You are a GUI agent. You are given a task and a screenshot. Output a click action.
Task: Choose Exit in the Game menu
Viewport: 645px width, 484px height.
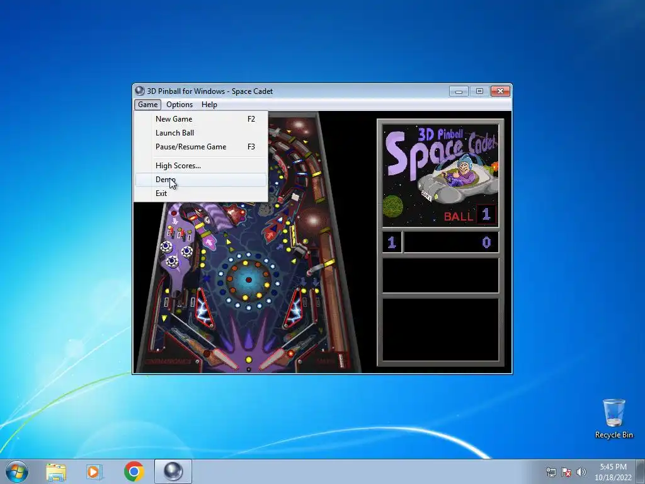(x=201, y=193)
